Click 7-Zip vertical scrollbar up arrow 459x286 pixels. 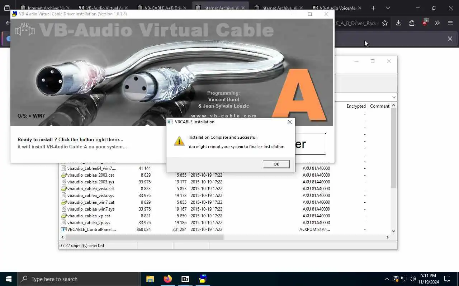pyautogui.click(x=393, y=106)
